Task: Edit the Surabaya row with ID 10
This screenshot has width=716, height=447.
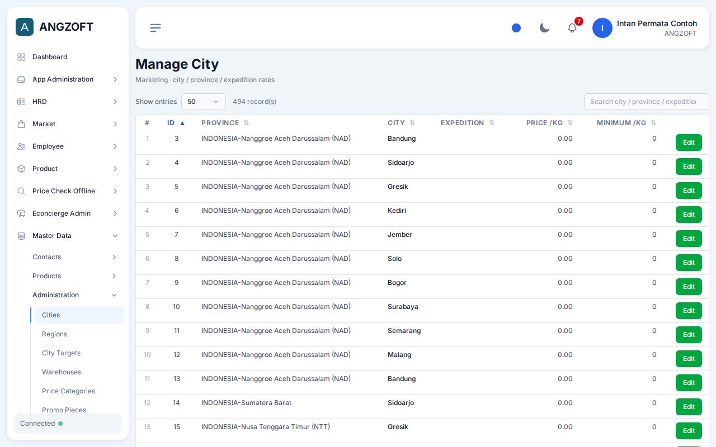Action: click(689, 311)
